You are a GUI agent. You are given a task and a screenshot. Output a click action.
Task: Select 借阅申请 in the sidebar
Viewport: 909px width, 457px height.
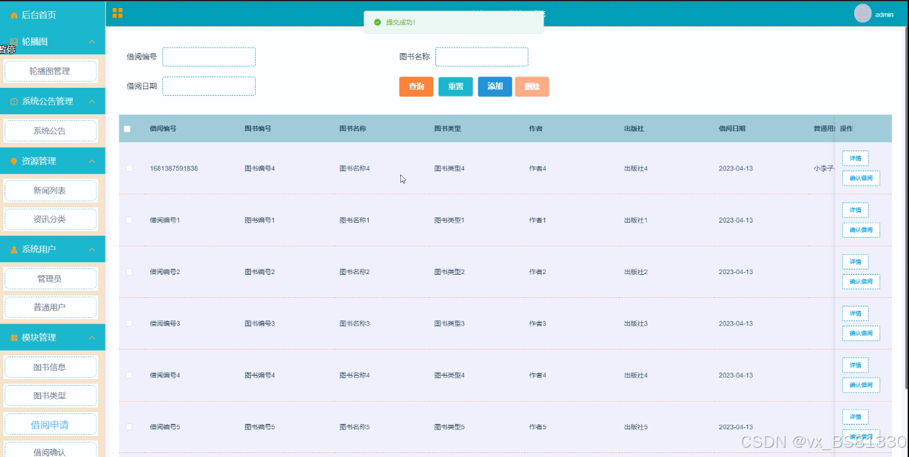coord(51,424)
